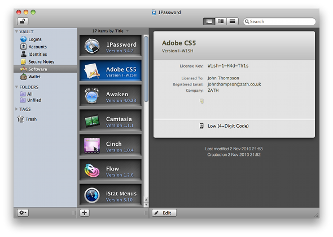Collapse the VAULT section triangle

(x=16, y=32)
